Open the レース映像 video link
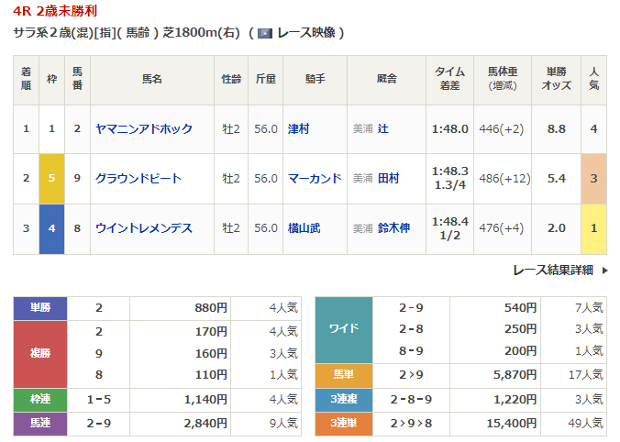620x442 pixels. pyautogui.click(x=306, y=33)
